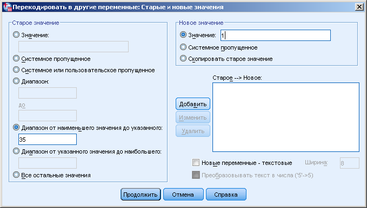The width and height of the screenshot is (367, 208).
Task: Select 'Скопировать старое значение' radio button
Action: [183, 59]
